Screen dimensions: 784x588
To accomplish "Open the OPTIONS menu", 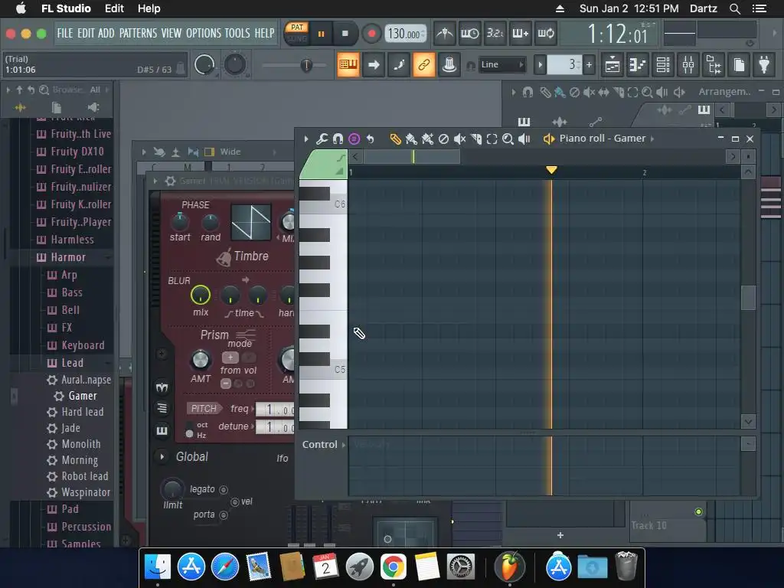I will pyautogui.click(x=204, y=34).
